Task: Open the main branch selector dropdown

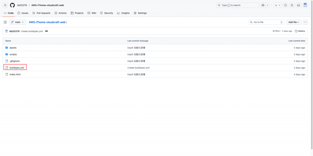Action: tap(17, 22)
